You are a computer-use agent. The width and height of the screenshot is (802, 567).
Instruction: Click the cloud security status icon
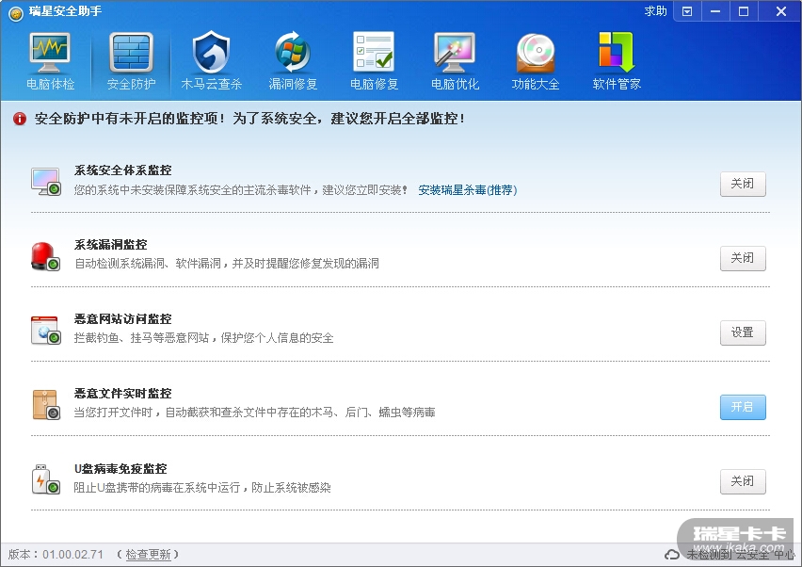click(x=671, y=555)
